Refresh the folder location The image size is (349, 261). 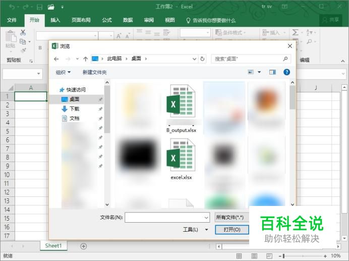coord(202,59)
